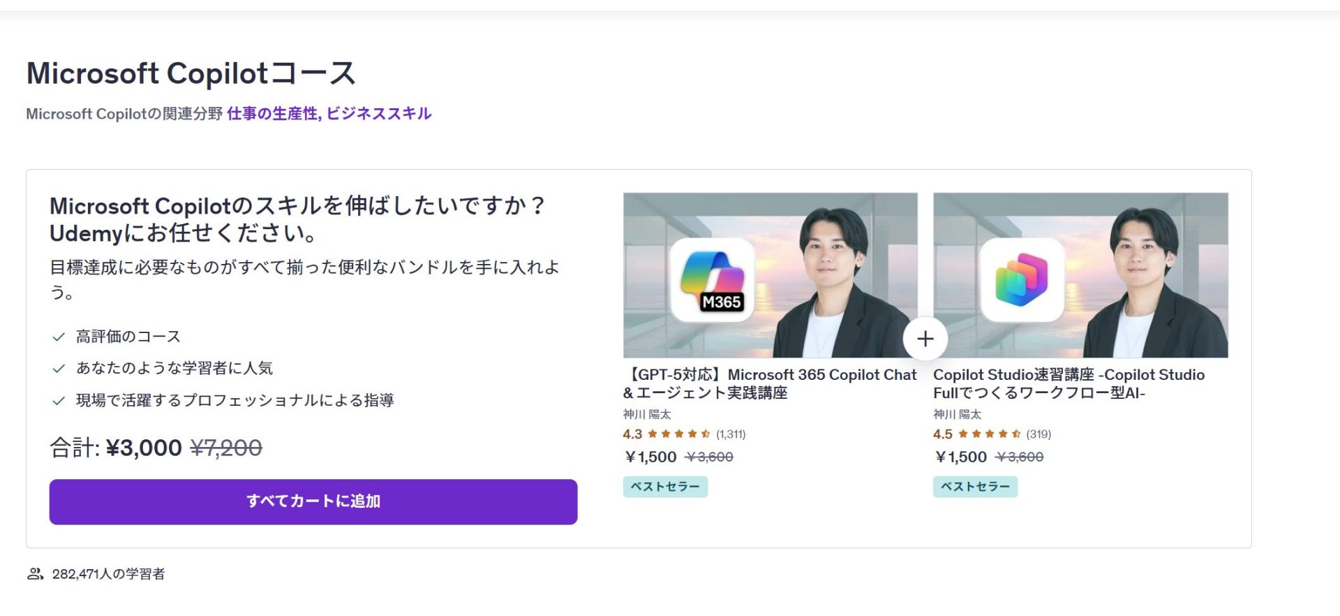Screen dimensions: 1340x616
Task: Open the Copilot Studio course thumbnail
Action: coord(1080,275)
